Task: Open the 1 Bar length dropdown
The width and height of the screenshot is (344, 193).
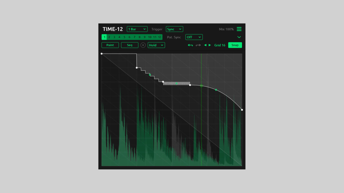Action: (137, 29)
